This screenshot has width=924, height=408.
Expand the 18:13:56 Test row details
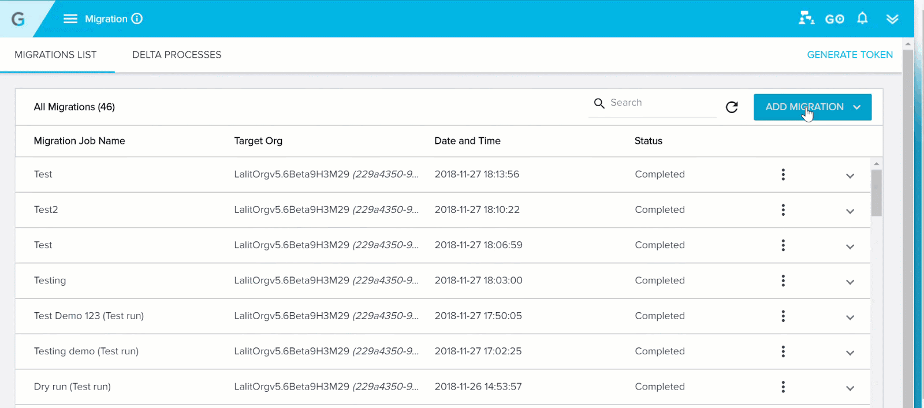[x=850, y=176]
